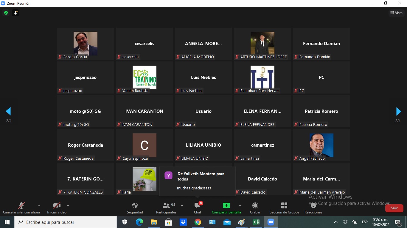Click Roger Castañeda participant name

(86, 145)
